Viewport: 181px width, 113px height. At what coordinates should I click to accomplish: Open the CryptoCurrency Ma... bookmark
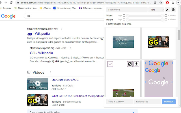tap(65, 8)
